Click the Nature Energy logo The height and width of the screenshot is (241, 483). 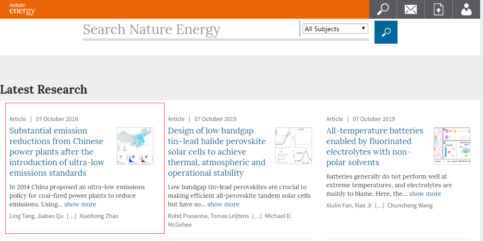click(22, 9)
